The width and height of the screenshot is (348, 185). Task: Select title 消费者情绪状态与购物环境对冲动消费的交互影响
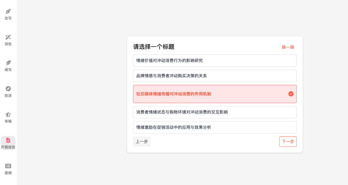pos(215,112)
